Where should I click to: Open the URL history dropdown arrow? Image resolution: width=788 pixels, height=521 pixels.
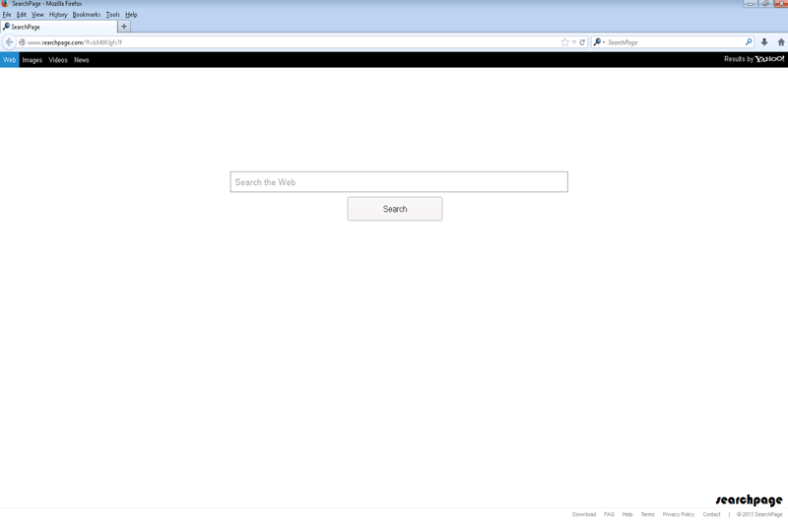(x=573, y=42)
